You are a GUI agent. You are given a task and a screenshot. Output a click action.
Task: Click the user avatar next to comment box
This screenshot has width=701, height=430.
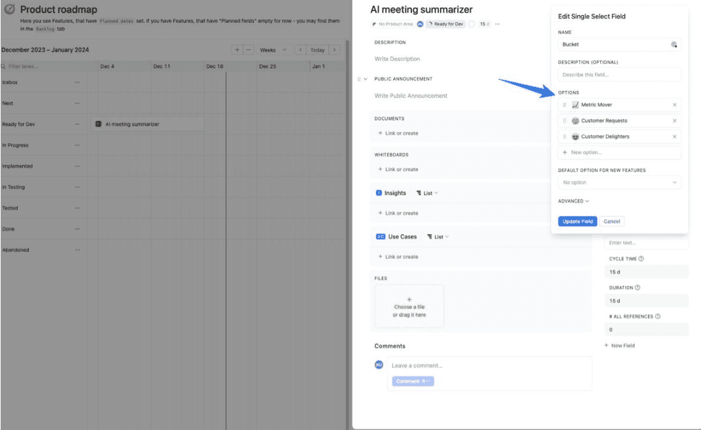point(379,365)
